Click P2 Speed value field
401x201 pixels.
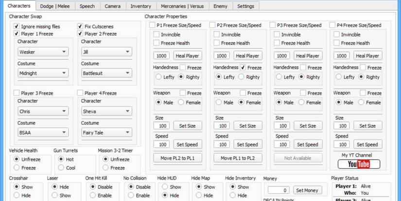221,145
